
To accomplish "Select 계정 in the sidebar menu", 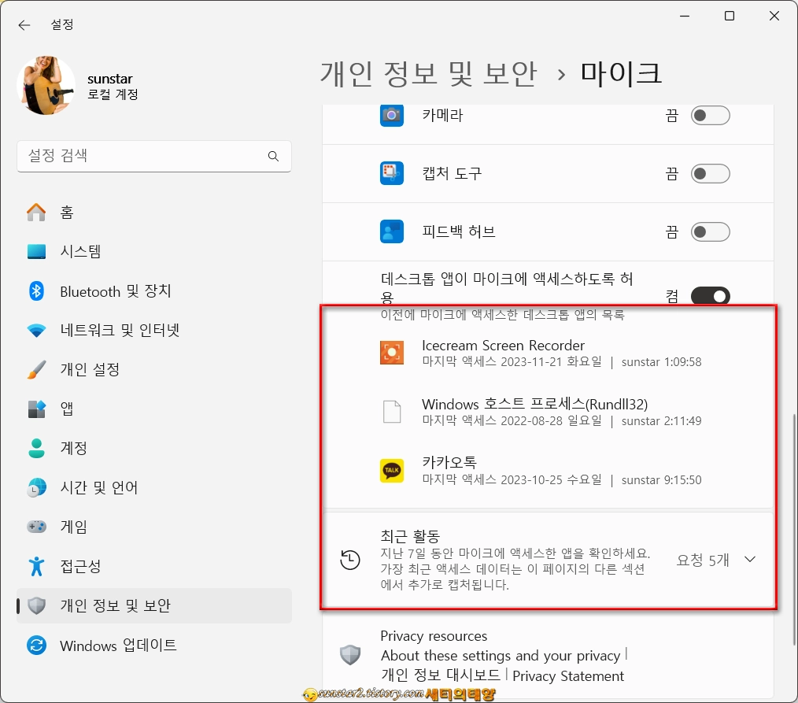I will coord(35,448).
